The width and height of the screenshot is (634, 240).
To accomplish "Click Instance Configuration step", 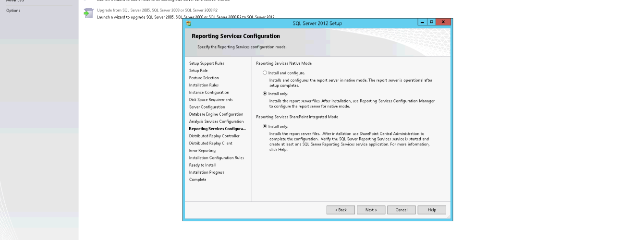I will point(209,92).
